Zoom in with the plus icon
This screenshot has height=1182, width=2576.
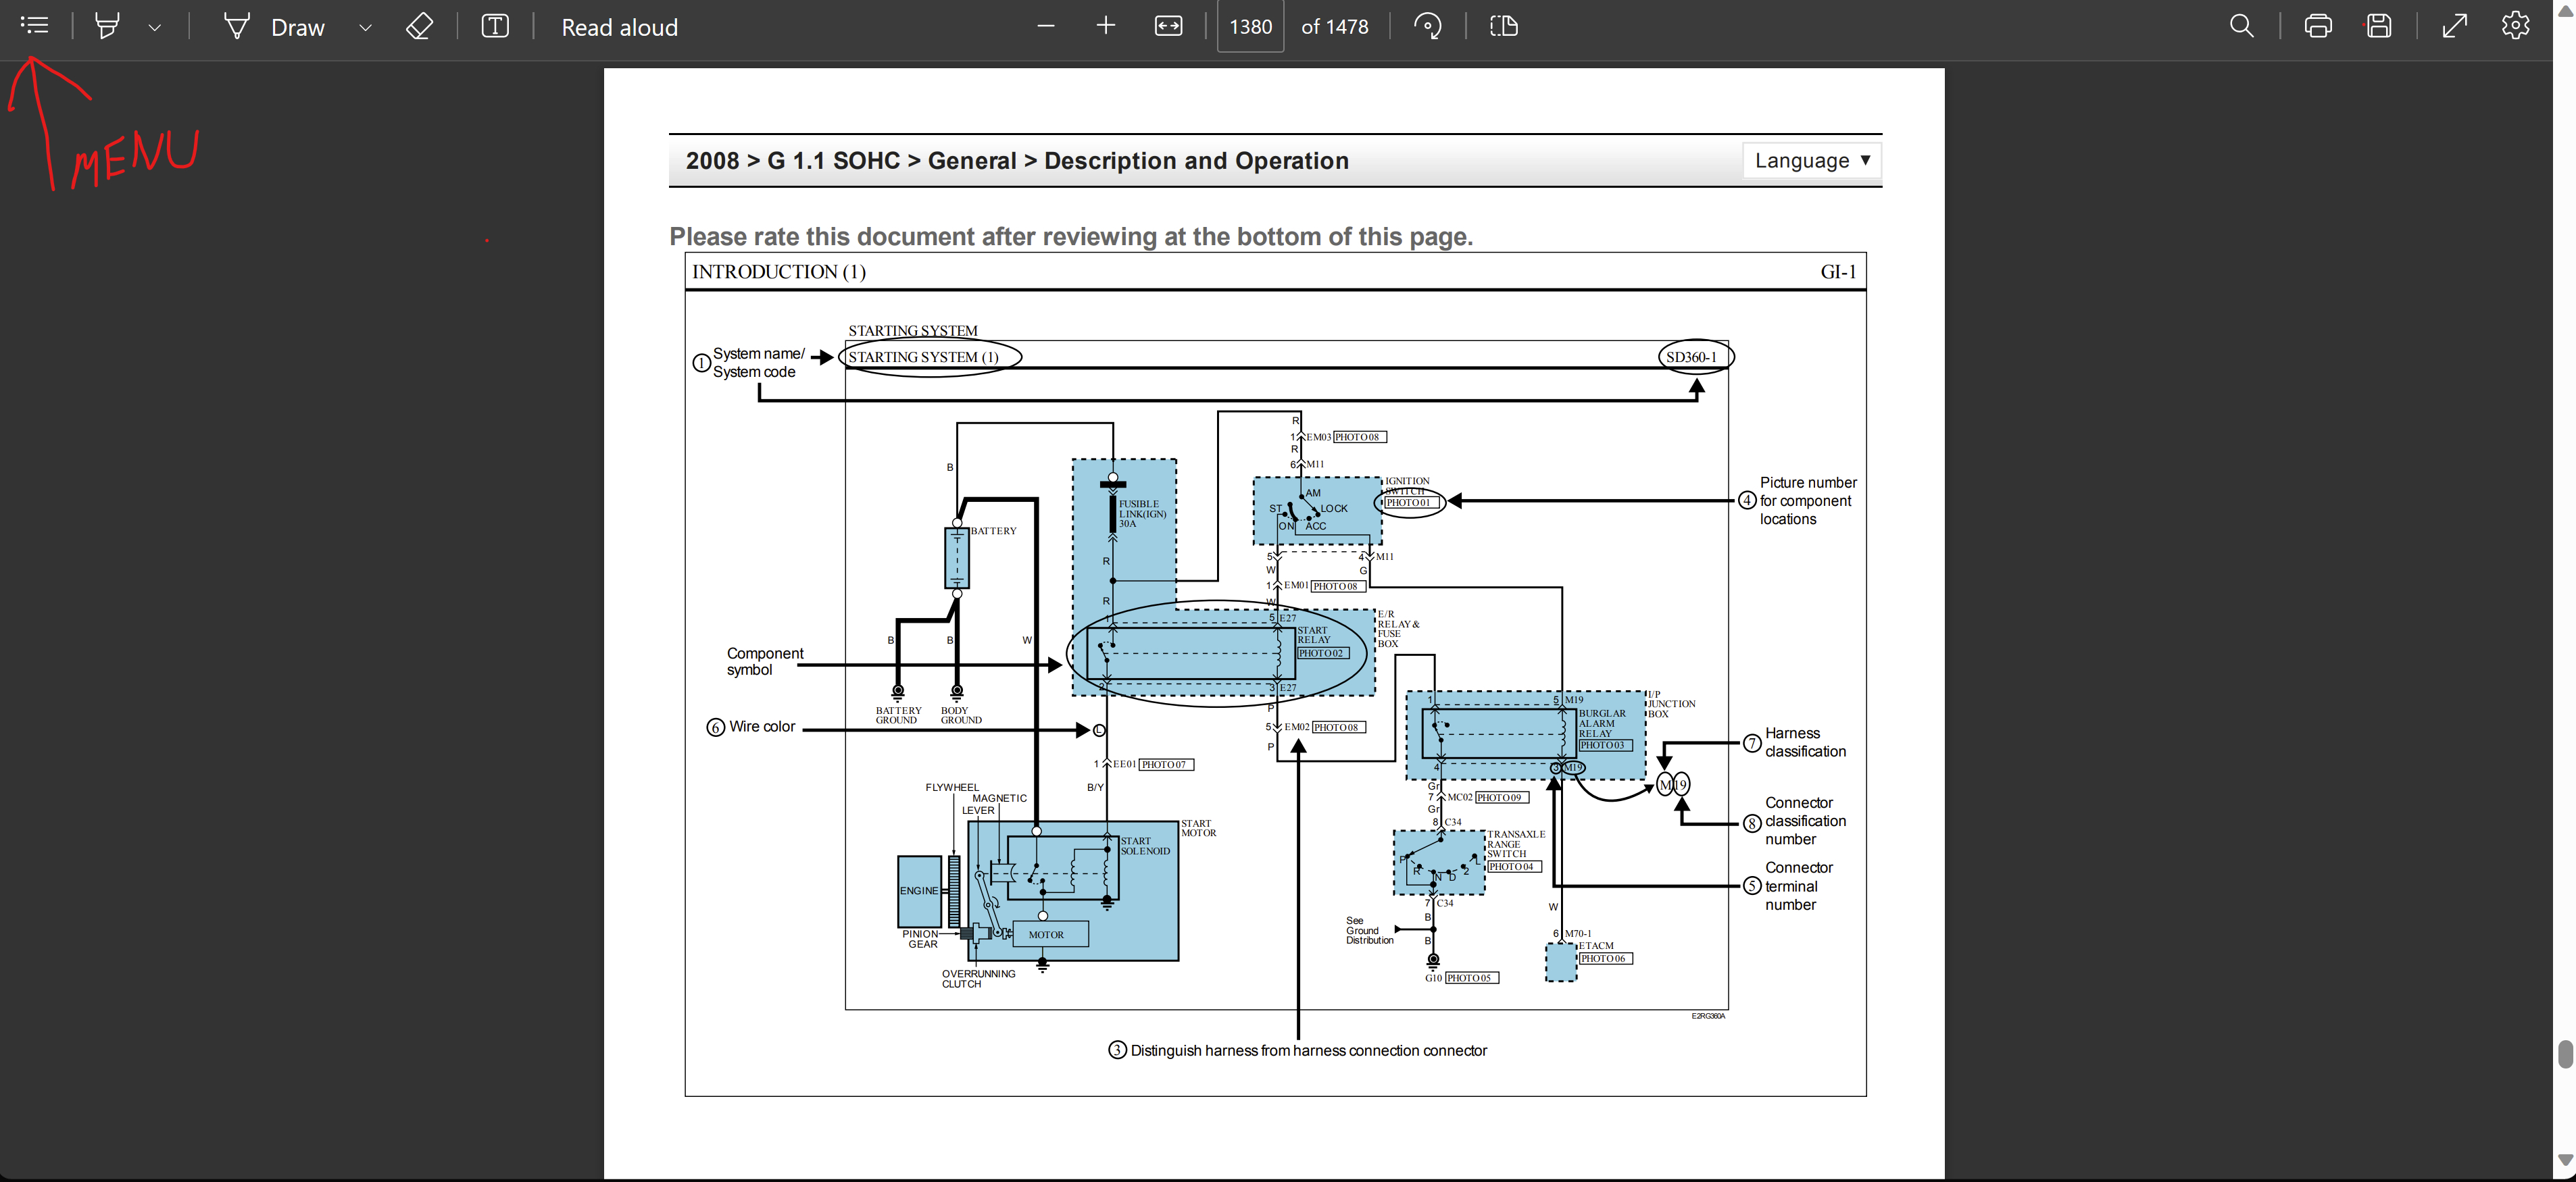[1105, 26]
